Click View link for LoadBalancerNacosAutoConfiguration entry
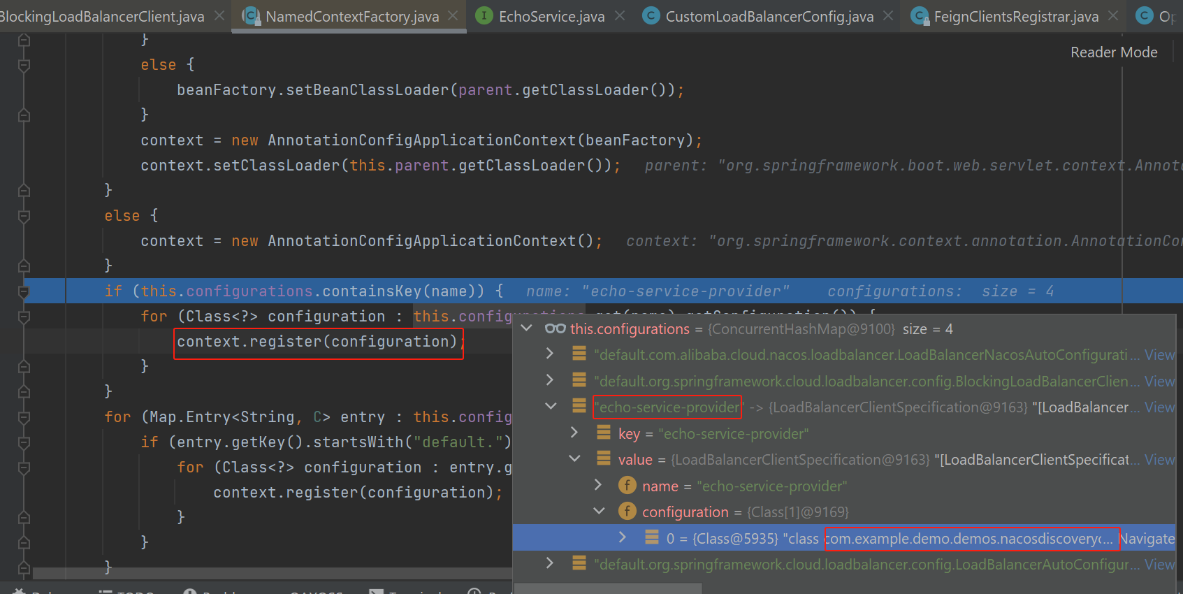The width and height of the screenshot is (1183, 594). (1159, 355)
